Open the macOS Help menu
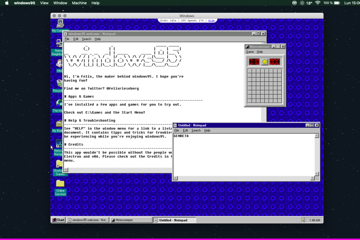Screen dimensions: 360x240 coord(95,3)
